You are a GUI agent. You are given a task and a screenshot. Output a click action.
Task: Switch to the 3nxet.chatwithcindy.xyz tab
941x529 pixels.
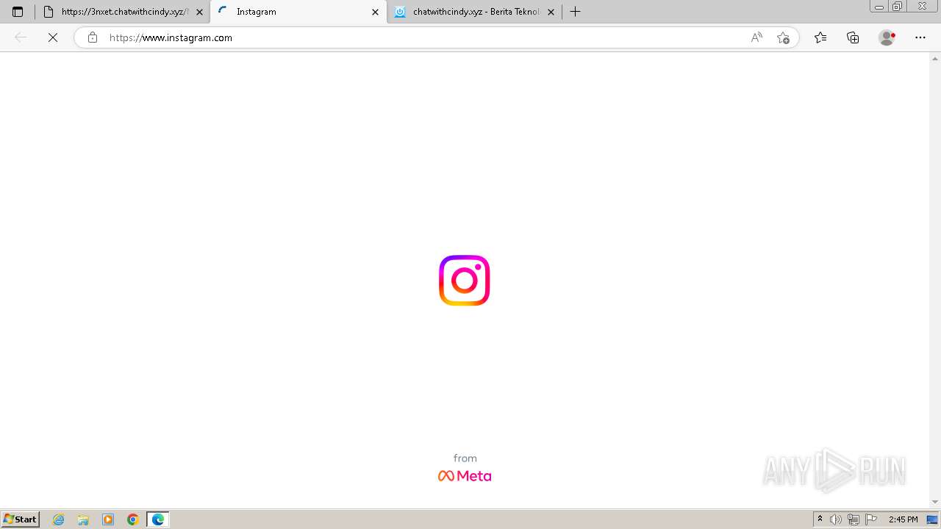point(123,12)
